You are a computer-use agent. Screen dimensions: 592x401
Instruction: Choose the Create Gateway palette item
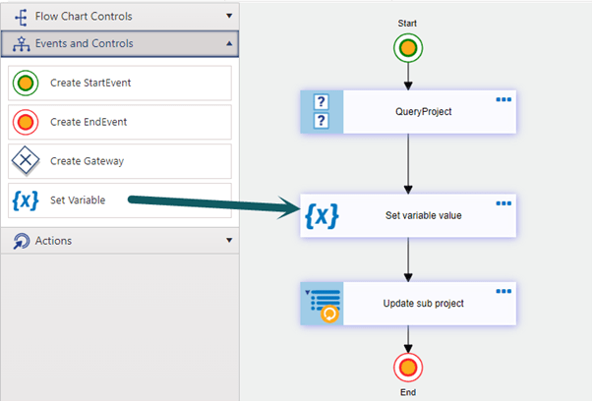tap(120, 161)
